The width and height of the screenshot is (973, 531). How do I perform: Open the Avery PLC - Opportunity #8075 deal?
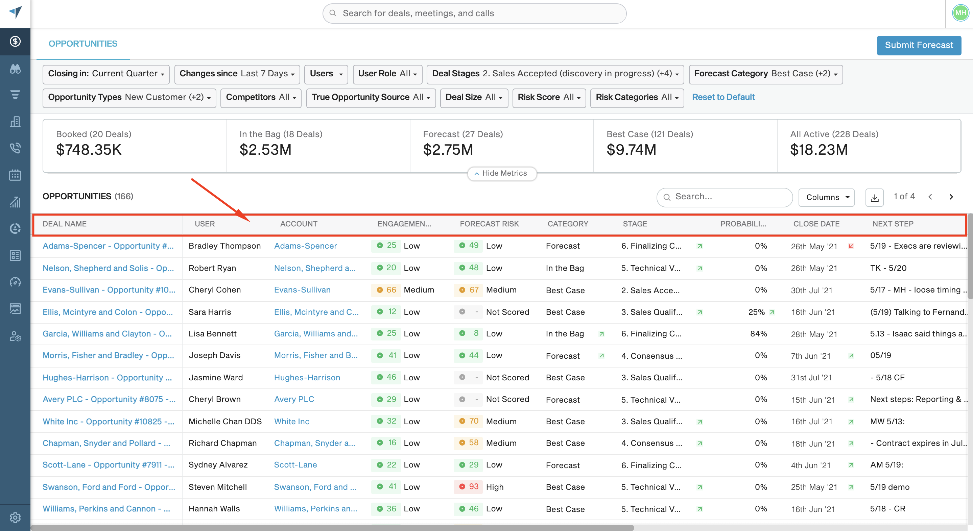109,399
